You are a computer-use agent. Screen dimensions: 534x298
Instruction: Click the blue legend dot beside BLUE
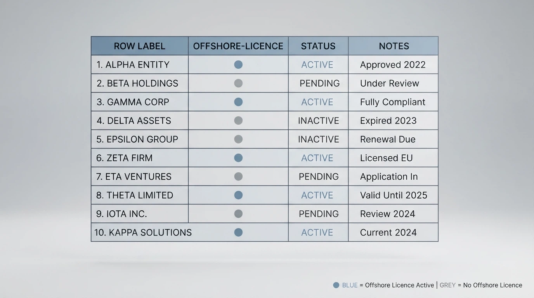336,285
